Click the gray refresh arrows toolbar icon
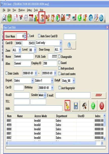Screen dimensions: 109x154 pyautogui.click(x=26, y=18)
